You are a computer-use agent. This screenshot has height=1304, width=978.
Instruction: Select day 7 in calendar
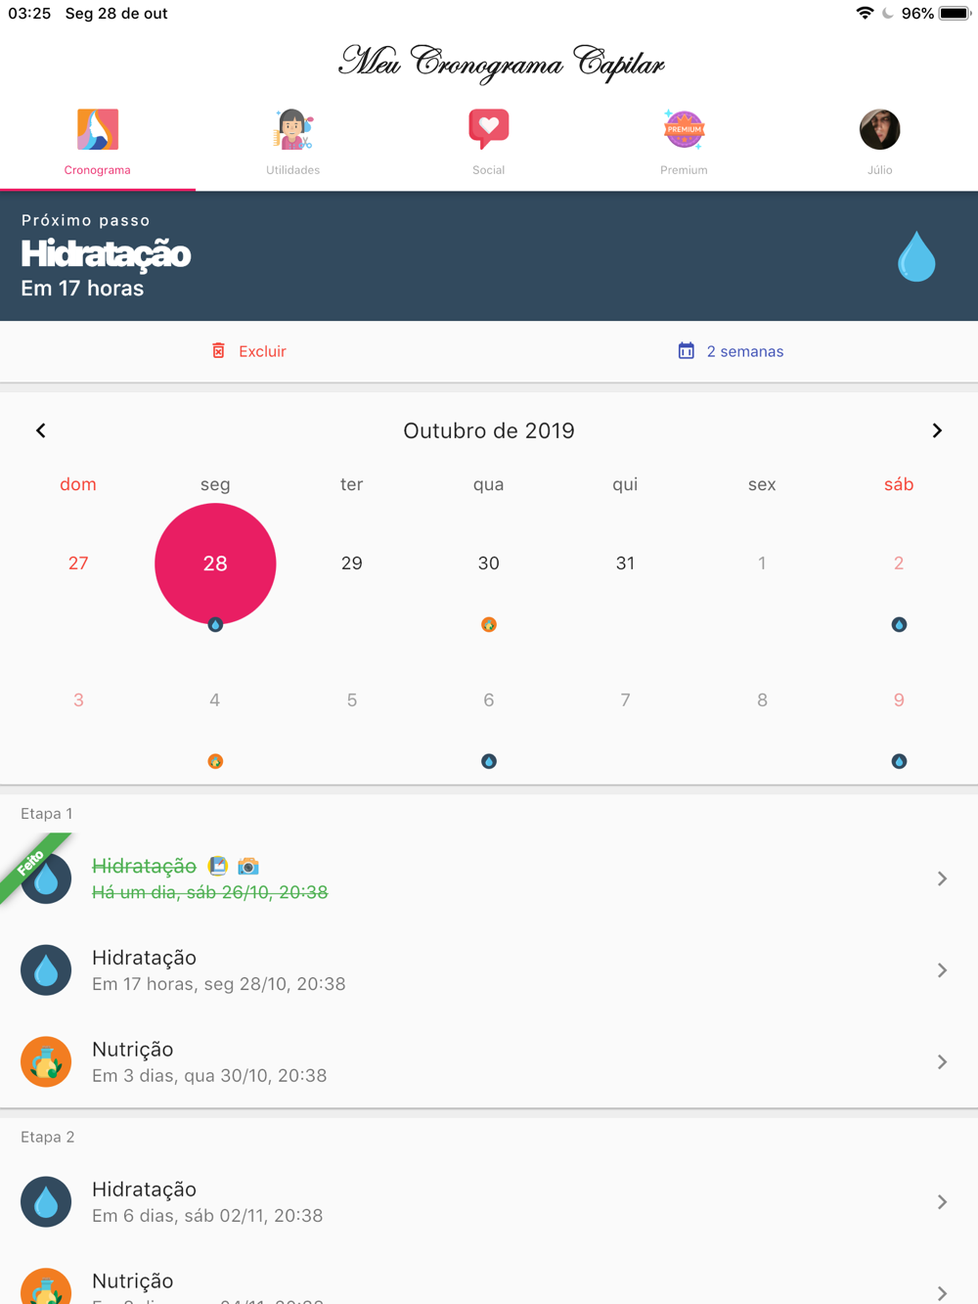625,700
